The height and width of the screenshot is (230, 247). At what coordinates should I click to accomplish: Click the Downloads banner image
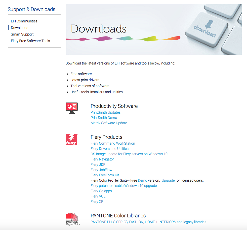tap(153, 29)
